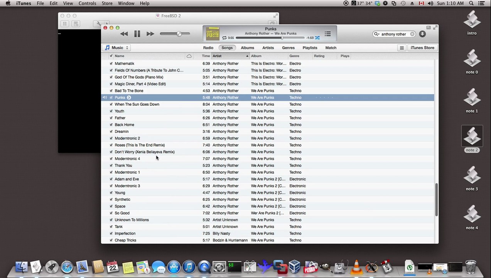This screenshot has width=491, height=278.
Task: Switch to the Songs tab
Action: point(227,48)
